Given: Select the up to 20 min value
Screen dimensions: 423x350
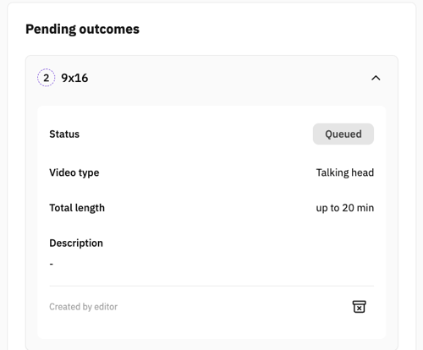Looking at the screenshot, I should click(345, 208).
